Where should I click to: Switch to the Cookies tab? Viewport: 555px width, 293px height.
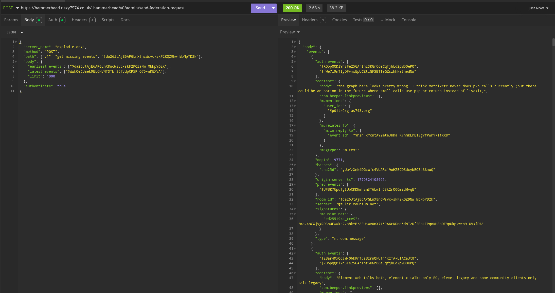pyautogui.click(x=339, y=20)
